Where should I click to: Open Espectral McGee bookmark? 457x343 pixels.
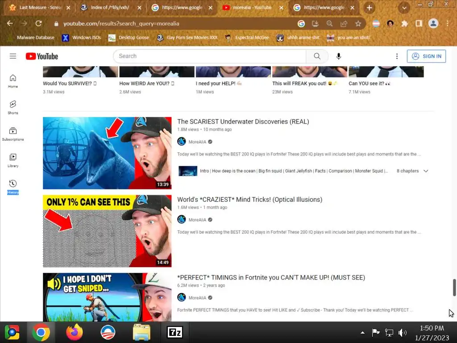point(247,38)
